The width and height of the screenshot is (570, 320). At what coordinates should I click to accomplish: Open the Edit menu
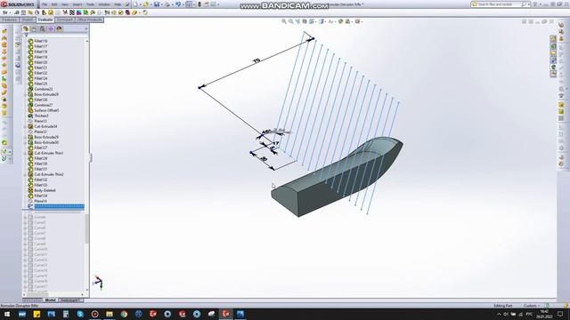coord(54,4)
